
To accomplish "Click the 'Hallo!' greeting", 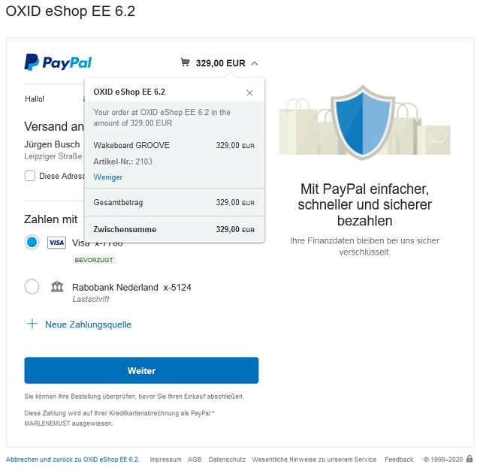I will (x=35, y=99).
